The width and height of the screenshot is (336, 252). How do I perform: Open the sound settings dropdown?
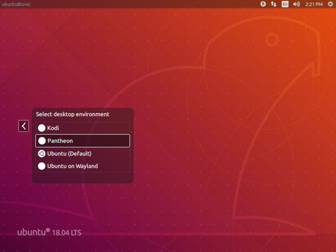(x=296, y=4)
